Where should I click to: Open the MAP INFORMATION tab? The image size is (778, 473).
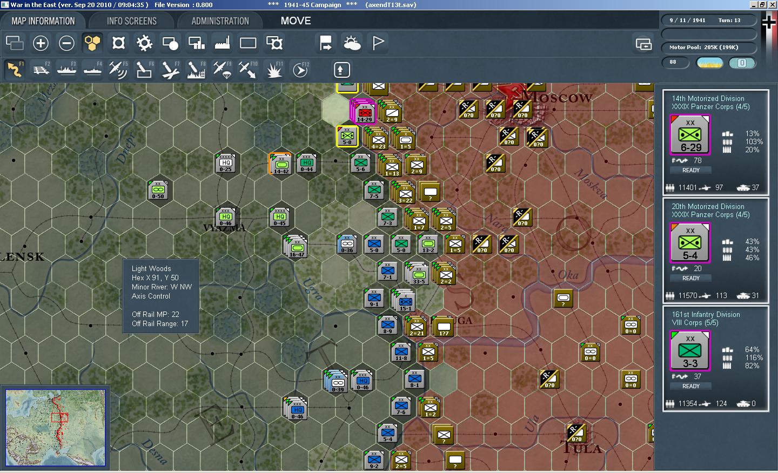tap(43, 21)
